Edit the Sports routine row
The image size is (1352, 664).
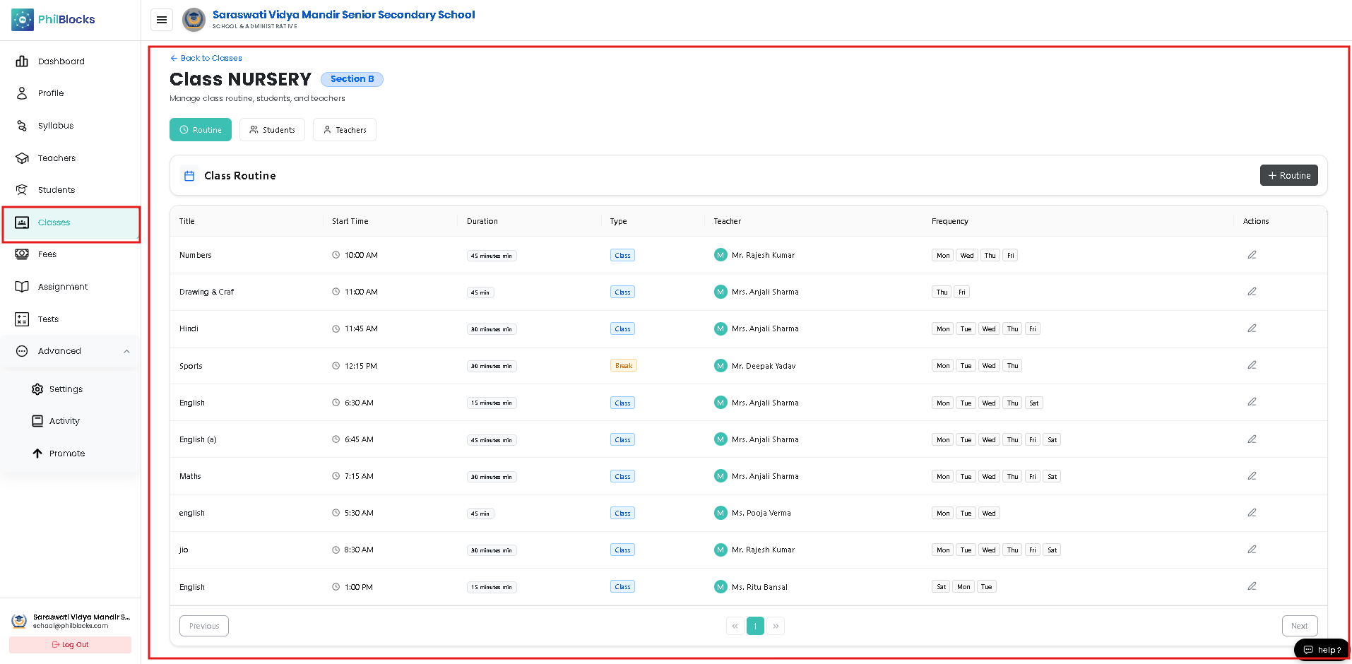pyautogui.click(x=1252, y=365)
